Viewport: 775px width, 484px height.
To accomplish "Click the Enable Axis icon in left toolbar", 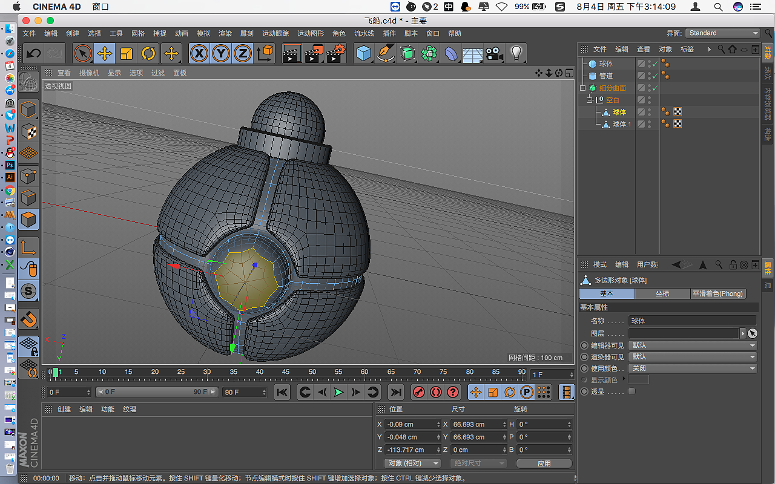I will [x=28, y=247].
